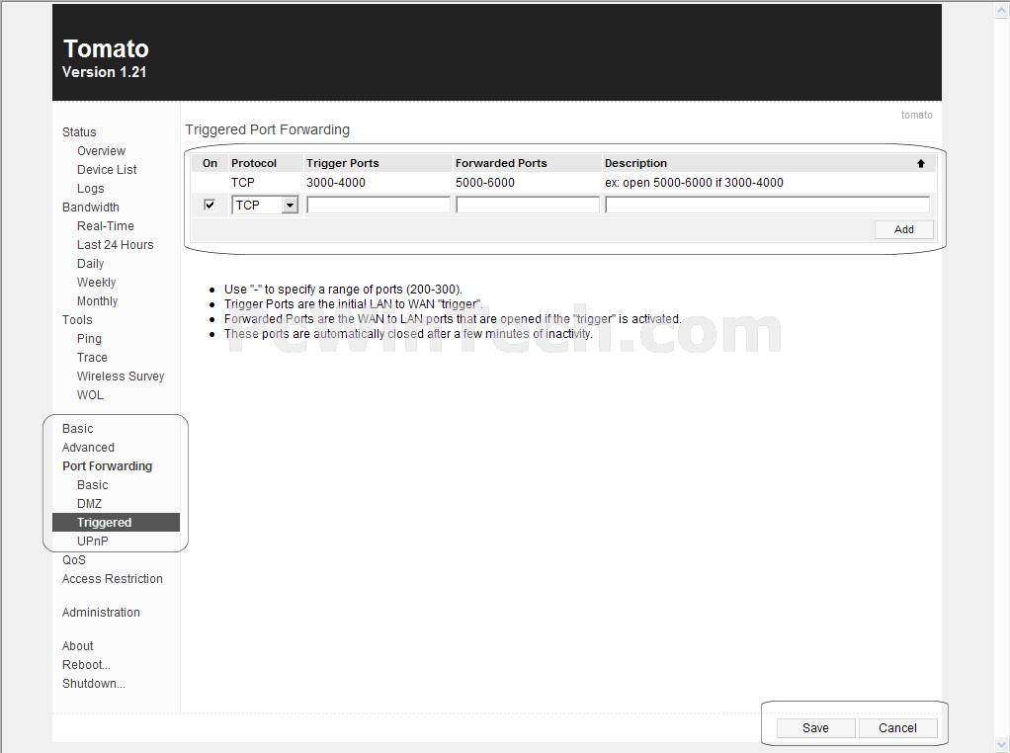Open the Ping tool
1010x753 pixels.
click(89, 339)
